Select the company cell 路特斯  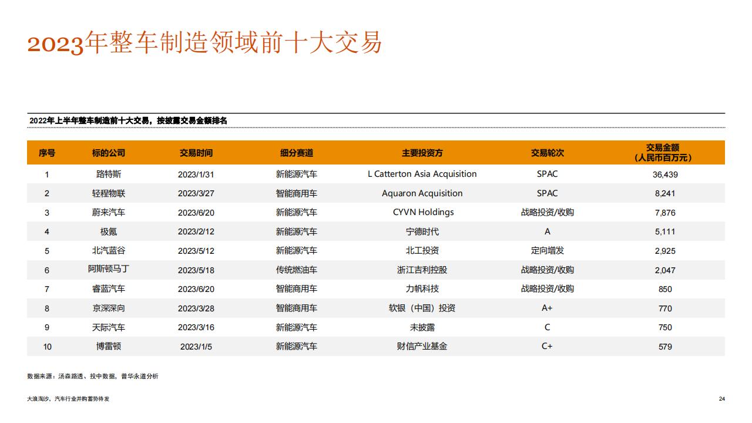click(109, 174)
